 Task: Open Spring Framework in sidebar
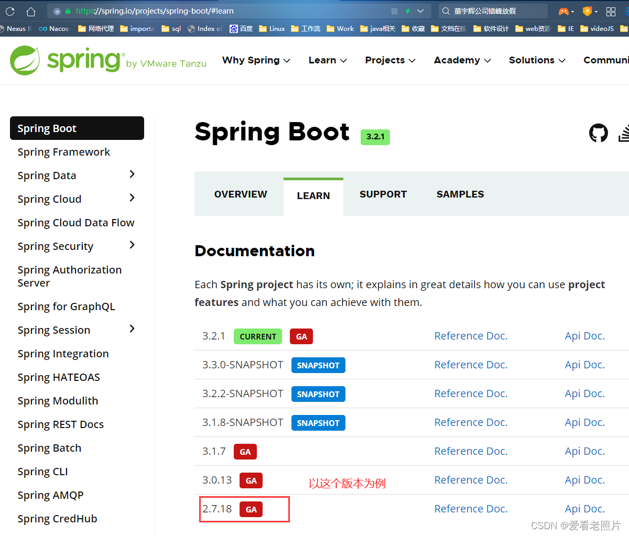tap(64, 152)
